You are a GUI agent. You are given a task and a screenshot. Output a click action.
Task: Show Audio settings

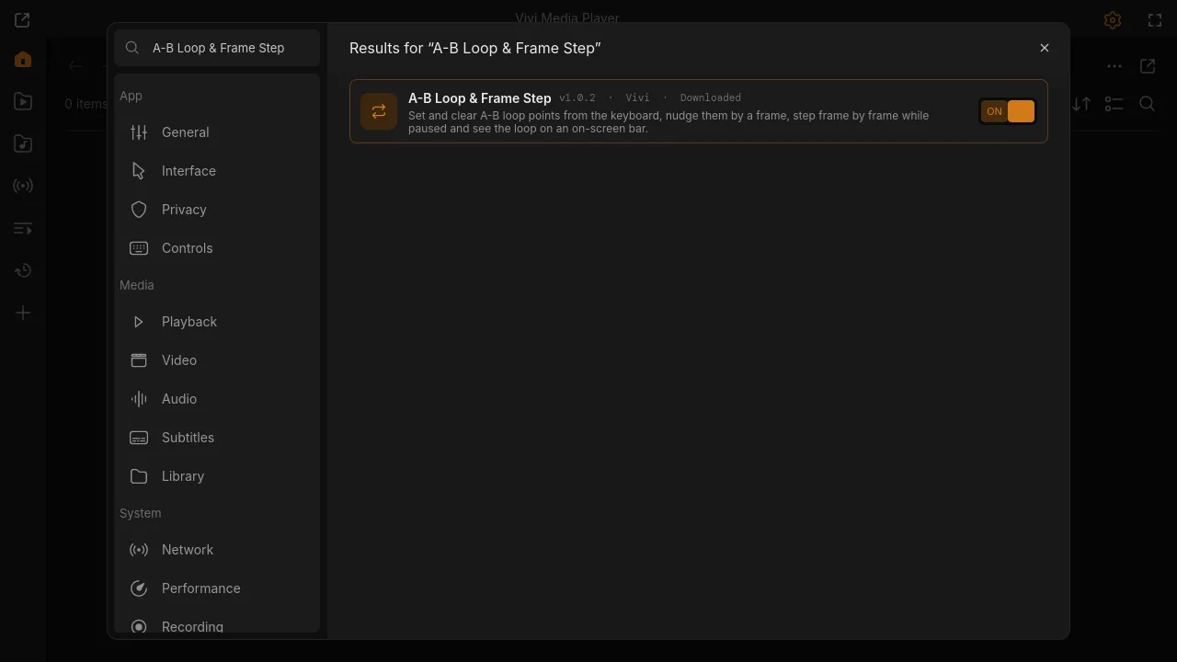(217, 399)
